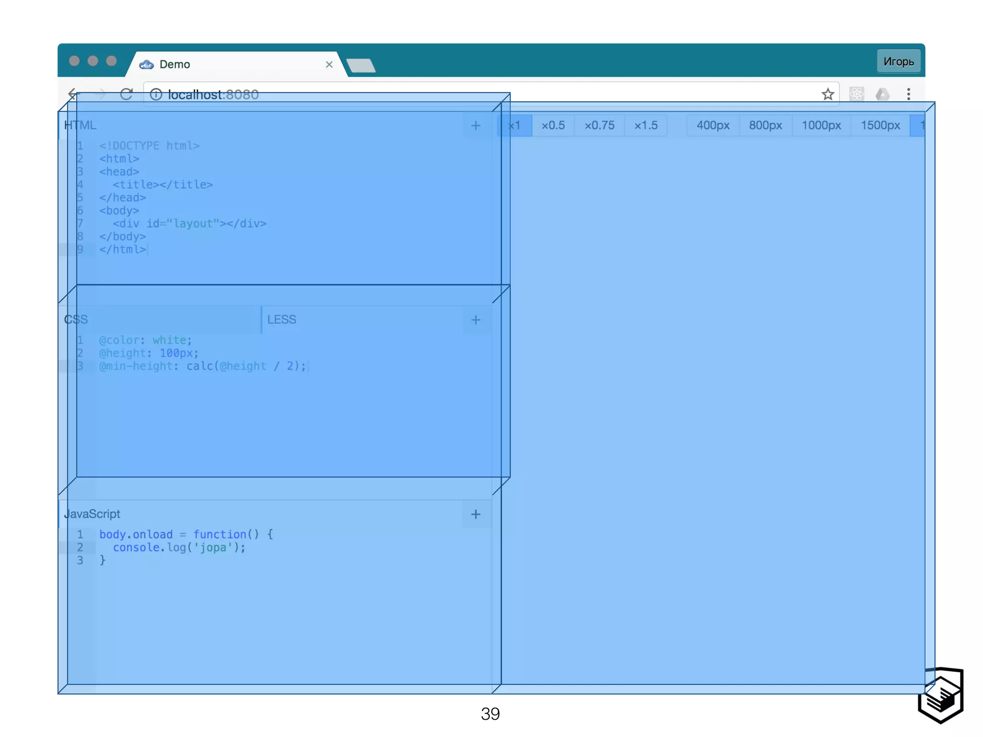The width and height of the screenshot is (983, 737).
Task: Click the site info icon
Action: (x=156, y=94)
